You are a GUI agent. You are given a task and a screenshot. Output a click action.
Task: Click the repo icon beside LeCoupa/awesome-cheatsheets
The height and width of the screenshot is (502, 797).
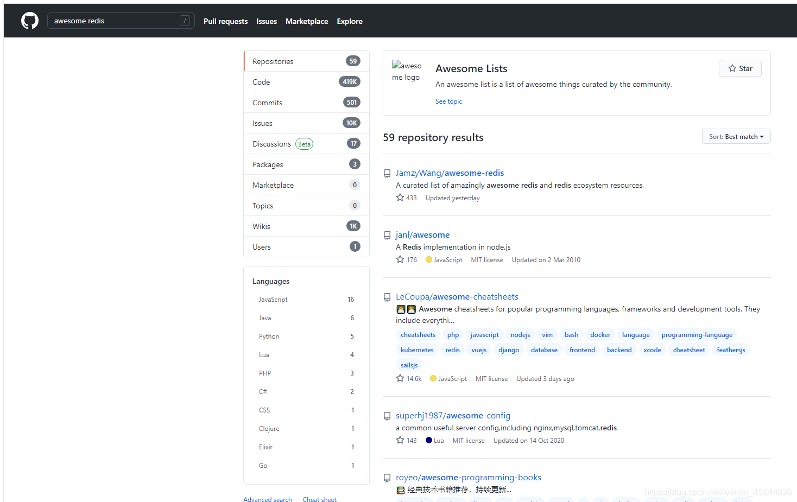(387, 297)
